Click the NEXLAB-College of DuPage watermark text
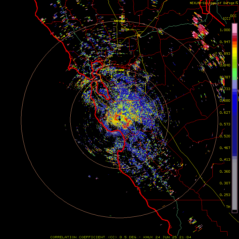This screenshot has height=239, width=239. pyautogui.click(x=214, y=3)
